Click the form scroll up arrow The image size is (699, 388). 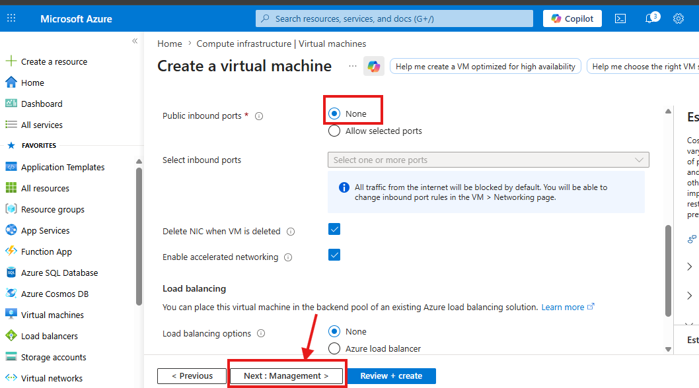668,112
